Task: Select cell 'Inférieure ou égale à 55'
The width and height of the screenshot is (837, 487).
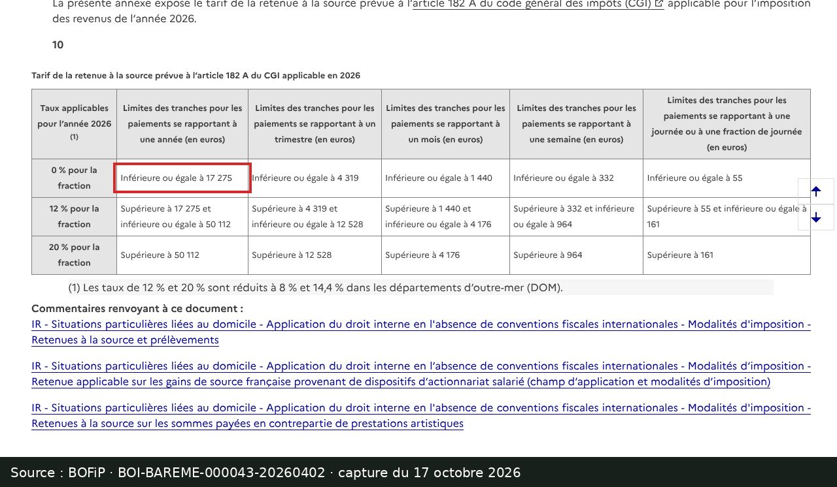Action: click(726, 178)
